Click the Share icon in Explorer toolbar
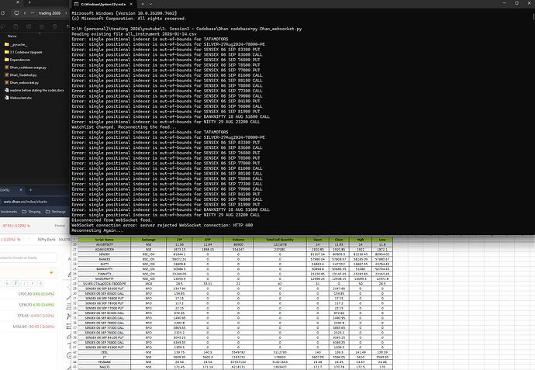Image resolution: width=535 pixels, height=370 pixels. 42,26
